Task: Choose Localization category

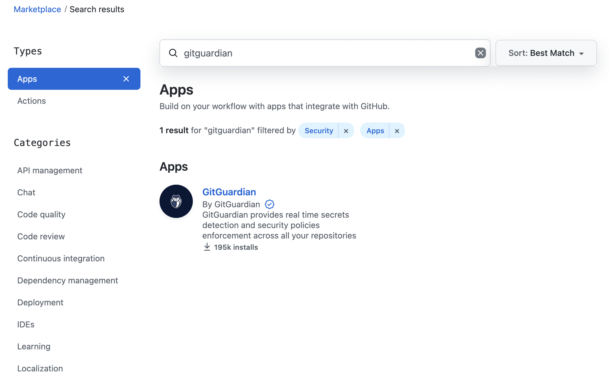Action: (x=40, y=368)
